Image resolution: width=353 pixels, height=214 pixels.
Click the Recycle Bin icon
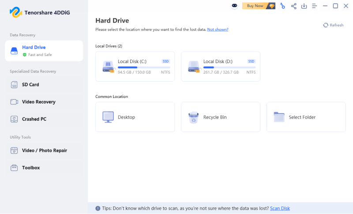194,117
